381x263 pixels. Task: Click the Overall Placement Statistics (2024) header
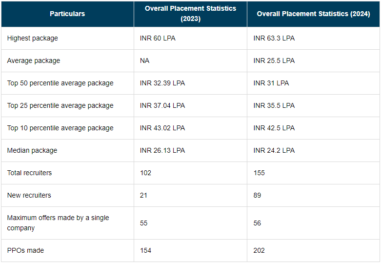(x=314, y=14)
